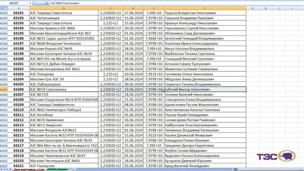Click cell АЗС №11 Амурское
This screenshot has width=304, height=171.
tap(64, 125)
